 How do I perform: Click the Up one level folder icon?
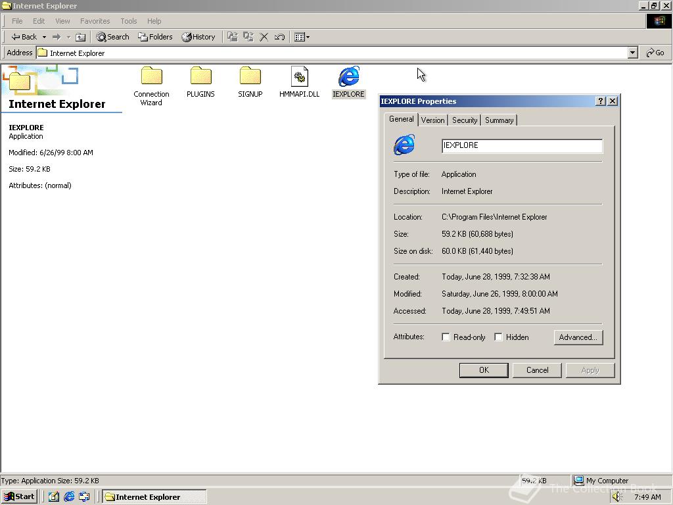[80, 37]
